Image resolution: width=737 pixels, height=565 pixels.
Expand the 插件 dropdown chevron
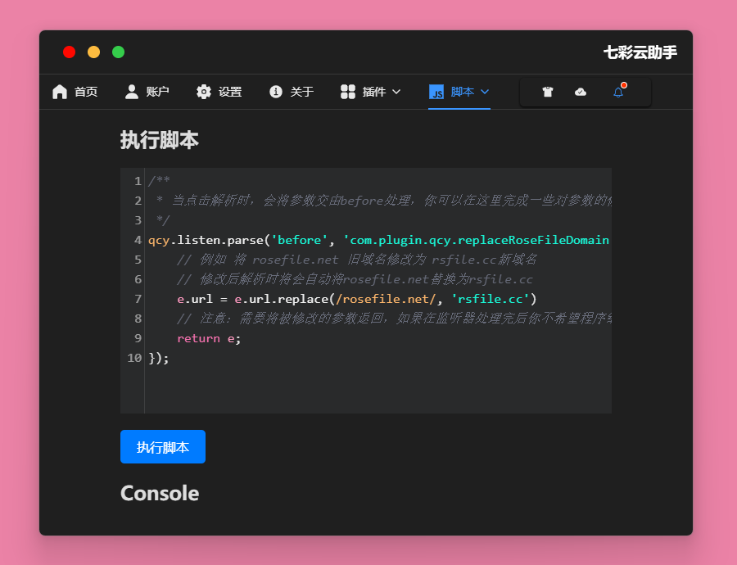click(x=396, y=92)
